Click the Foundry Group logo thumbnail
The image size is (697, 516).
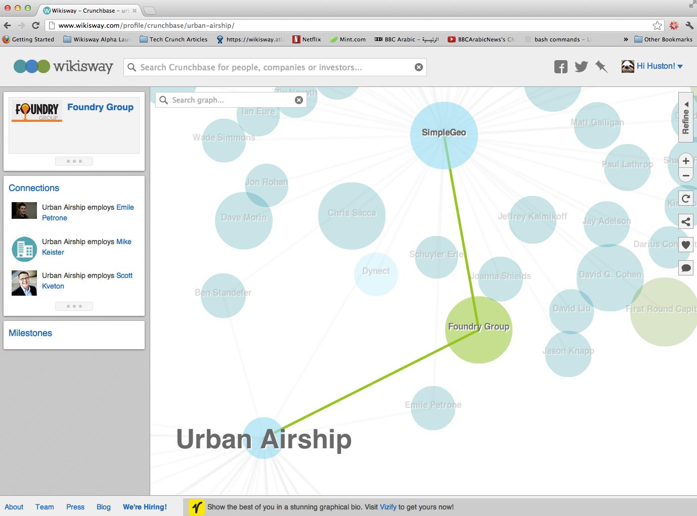pyautogui.click(x=37, y=111)
